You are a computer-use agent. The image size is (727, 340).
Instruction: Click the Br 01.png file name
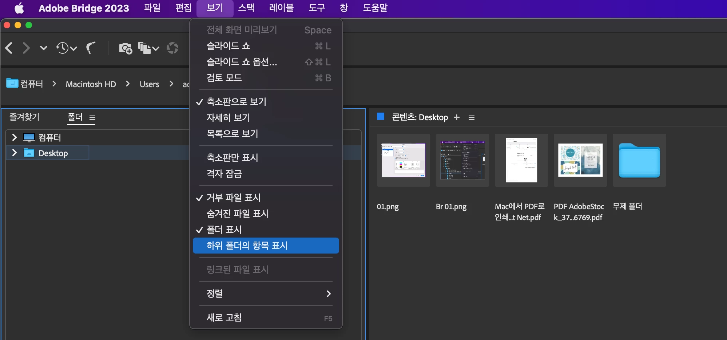(451, 207)
